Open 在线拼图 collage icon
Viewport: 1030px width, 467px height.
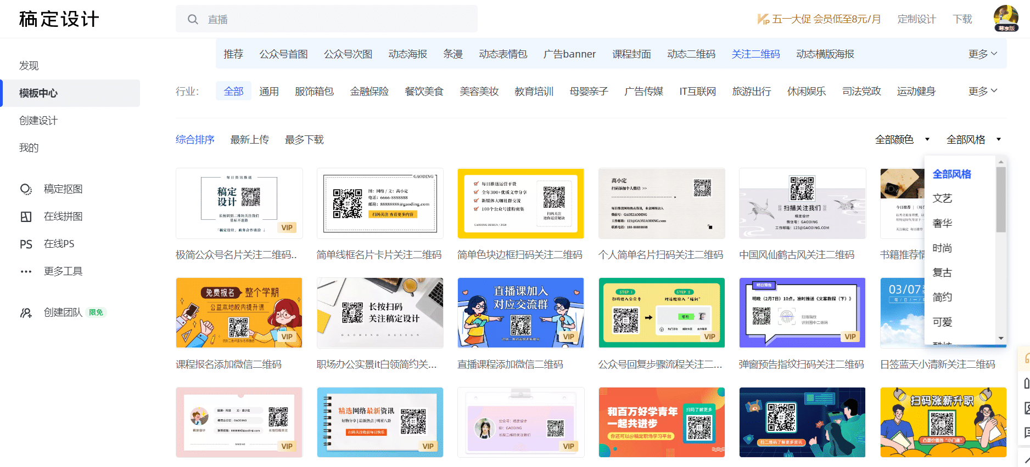coord(26,217)
